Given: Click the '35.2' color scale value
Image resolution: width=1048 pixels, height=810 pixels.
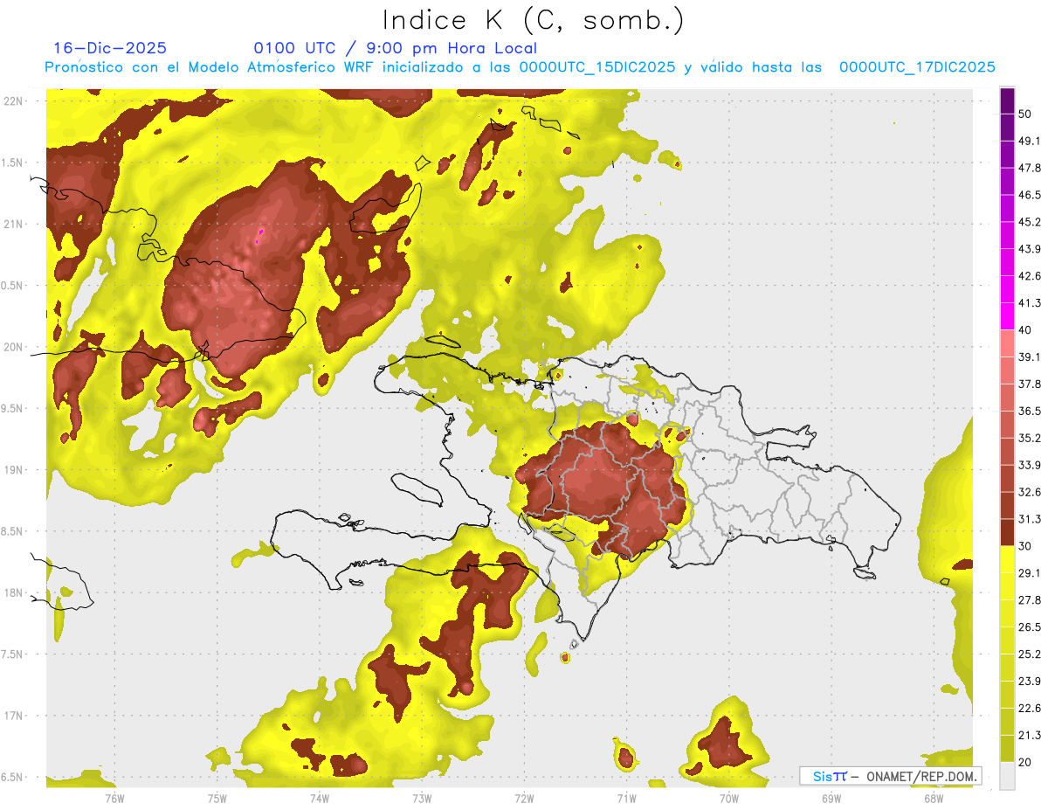Looking at the screenshot, I should pos(1029,438).
